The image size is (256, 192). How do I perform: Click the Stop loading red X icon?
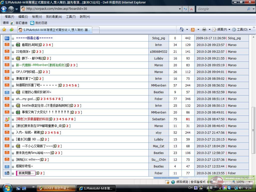click(191, 9)
